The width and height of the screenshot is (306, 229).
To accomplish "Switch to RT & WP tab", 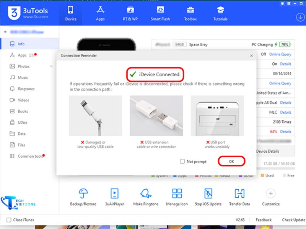I will 130,13.
